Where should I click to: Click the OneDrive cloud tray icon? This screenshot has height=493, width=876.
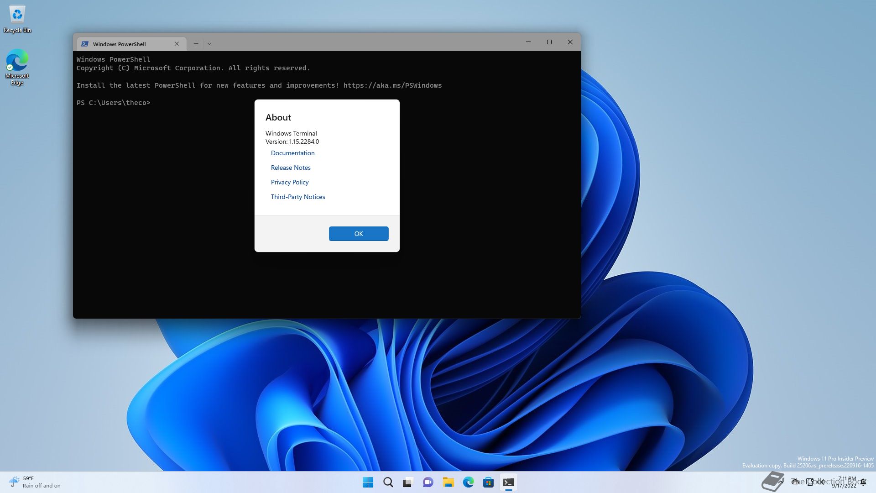tap(796, 482)
